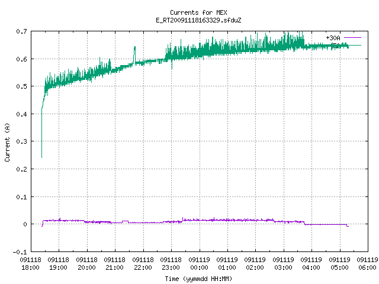This screenshot has height=284, width=379.
Task: Click the green legend line sample
Action: pos(355,45)
